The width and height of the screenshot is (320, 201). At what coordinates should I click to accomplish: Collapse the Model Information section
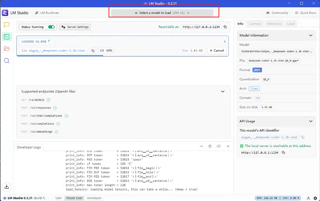[311, 36]
